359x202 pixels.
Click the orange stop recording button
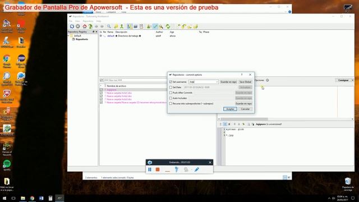(158, 169)
